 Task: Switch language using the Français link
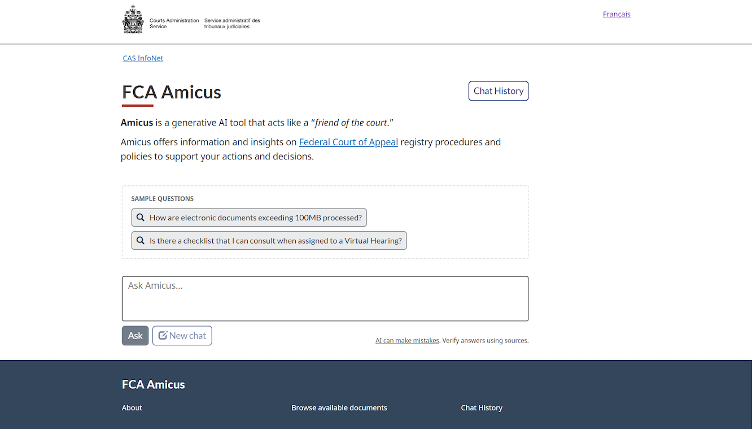pos(617,14)
